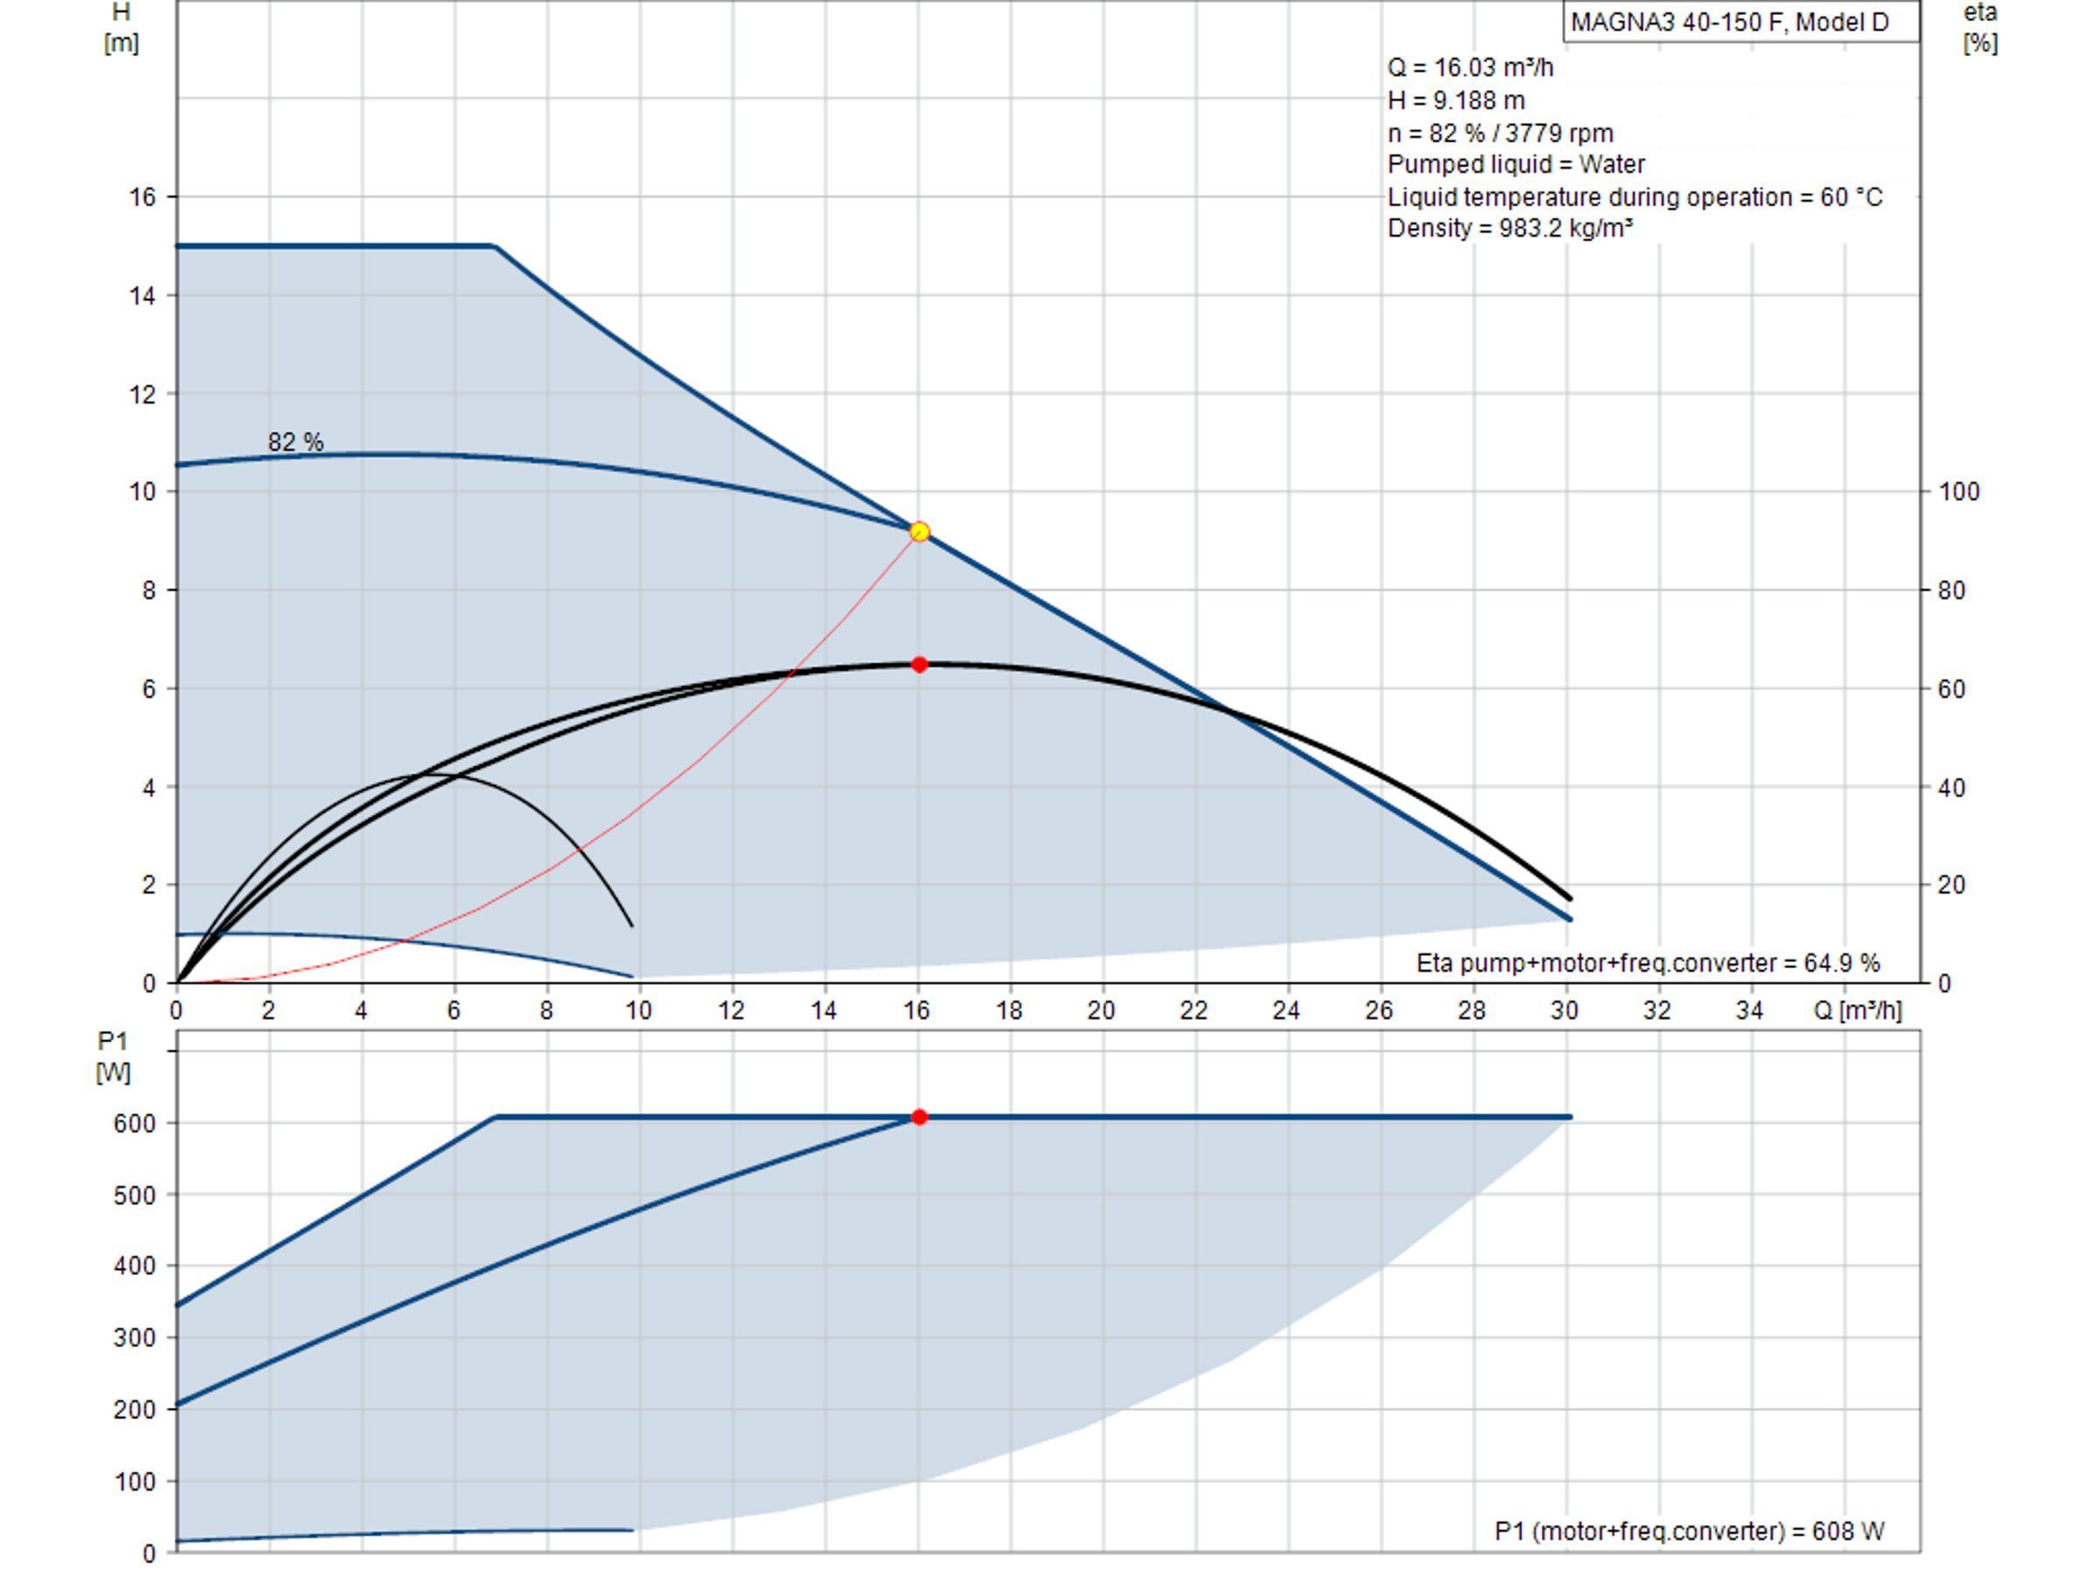
Task: Click the n = 82 % / 3779 rpm text
Action: point(1499,133)
